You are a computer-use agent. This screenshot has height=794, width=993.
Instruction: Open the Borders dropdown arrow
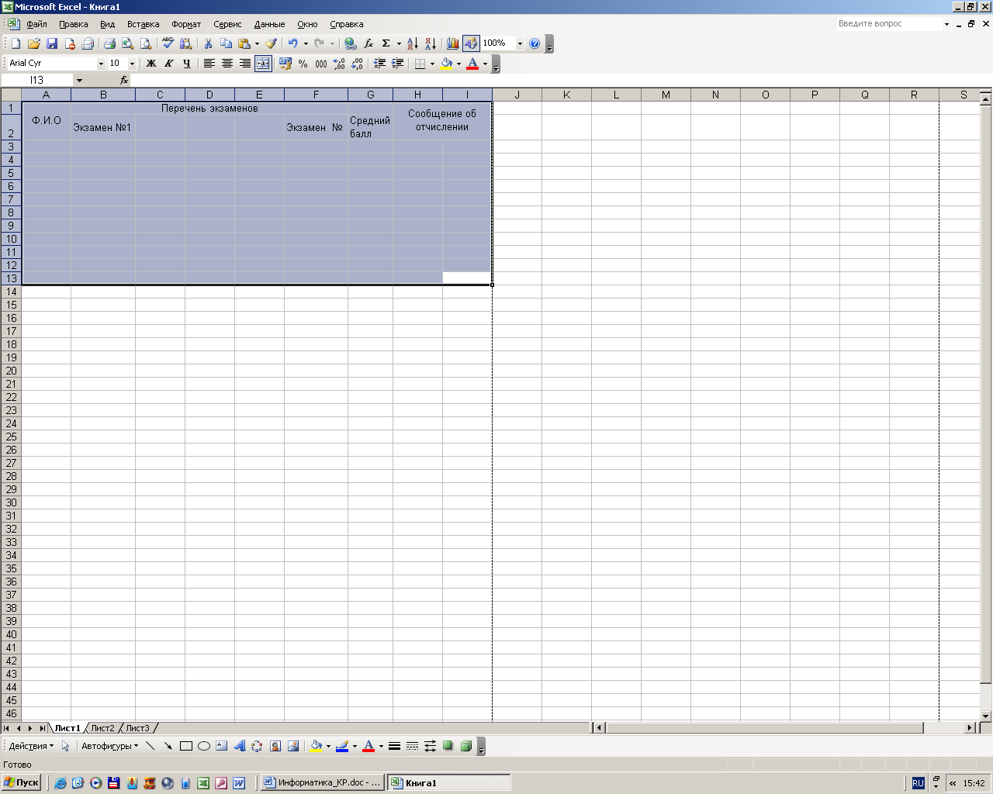point(432,64)
